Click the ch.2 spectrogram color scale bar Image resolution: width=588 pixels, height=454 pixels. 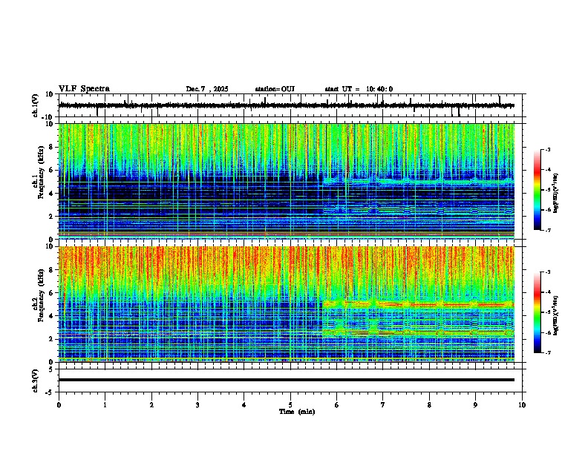coord(538,312)
